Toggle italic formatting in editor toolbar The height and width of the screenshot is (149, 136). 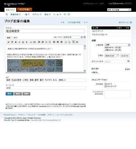19,42
